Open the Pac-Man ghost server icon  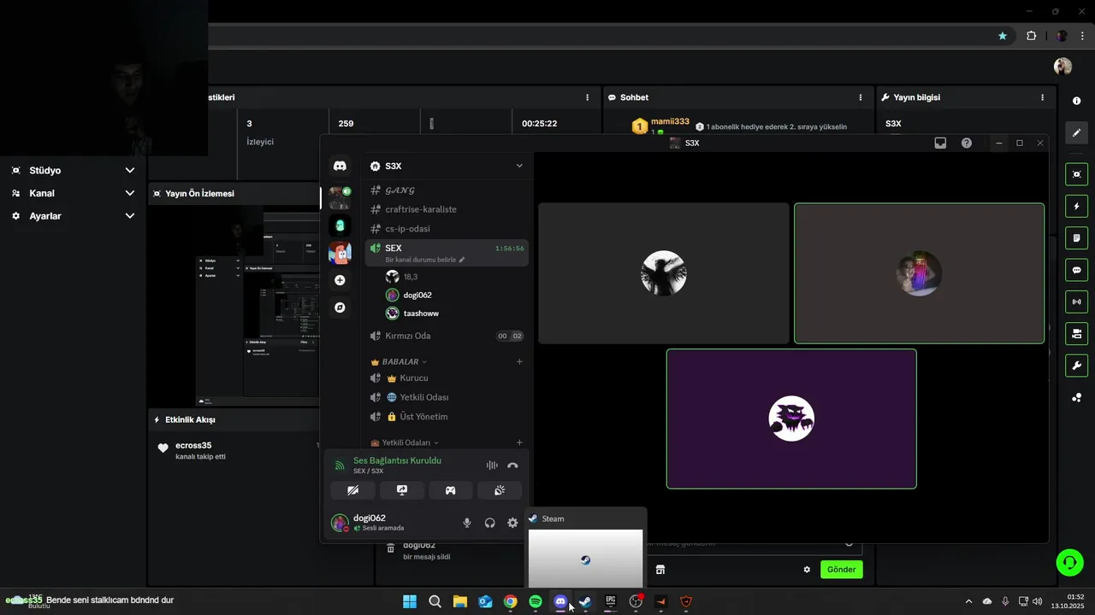pos(340,225)
